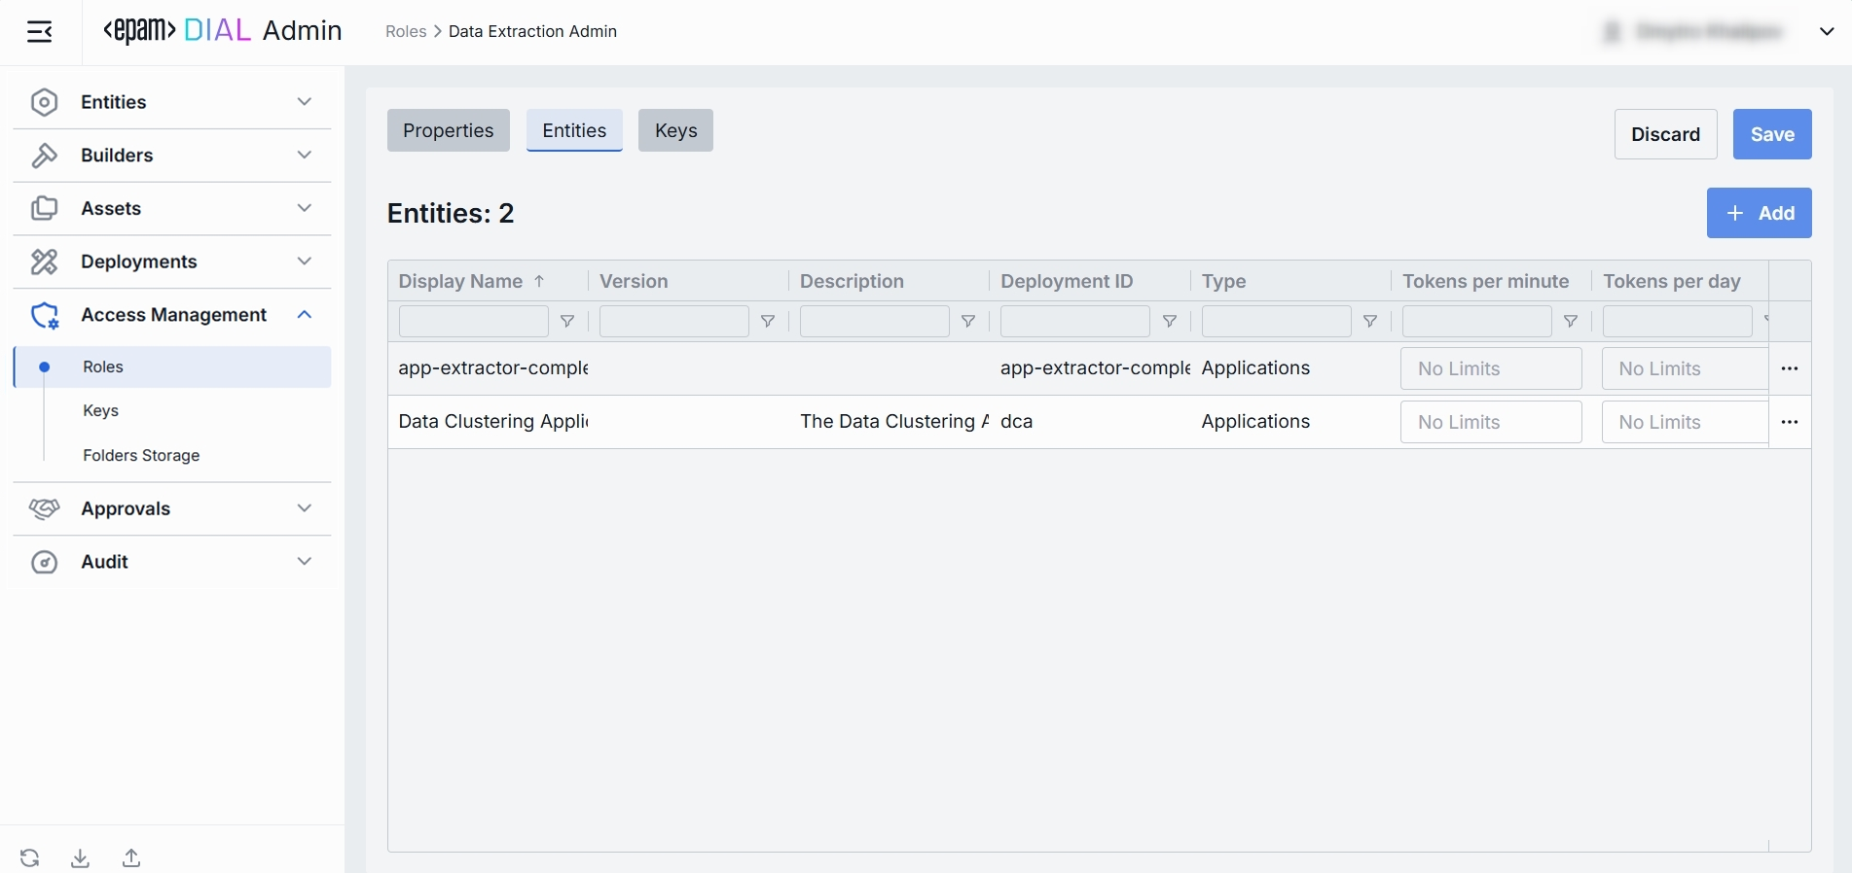Switch to the Properties tab

(448, 130)
